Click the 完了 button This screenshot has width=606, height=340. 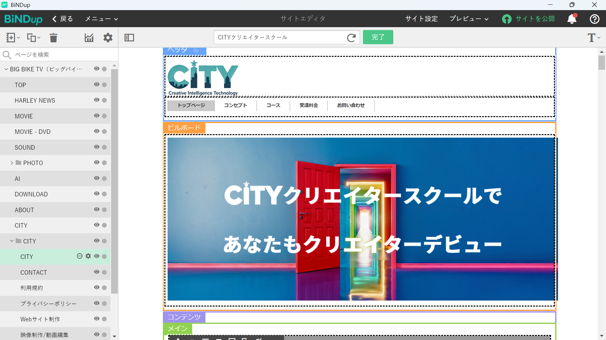coord(378,37)
